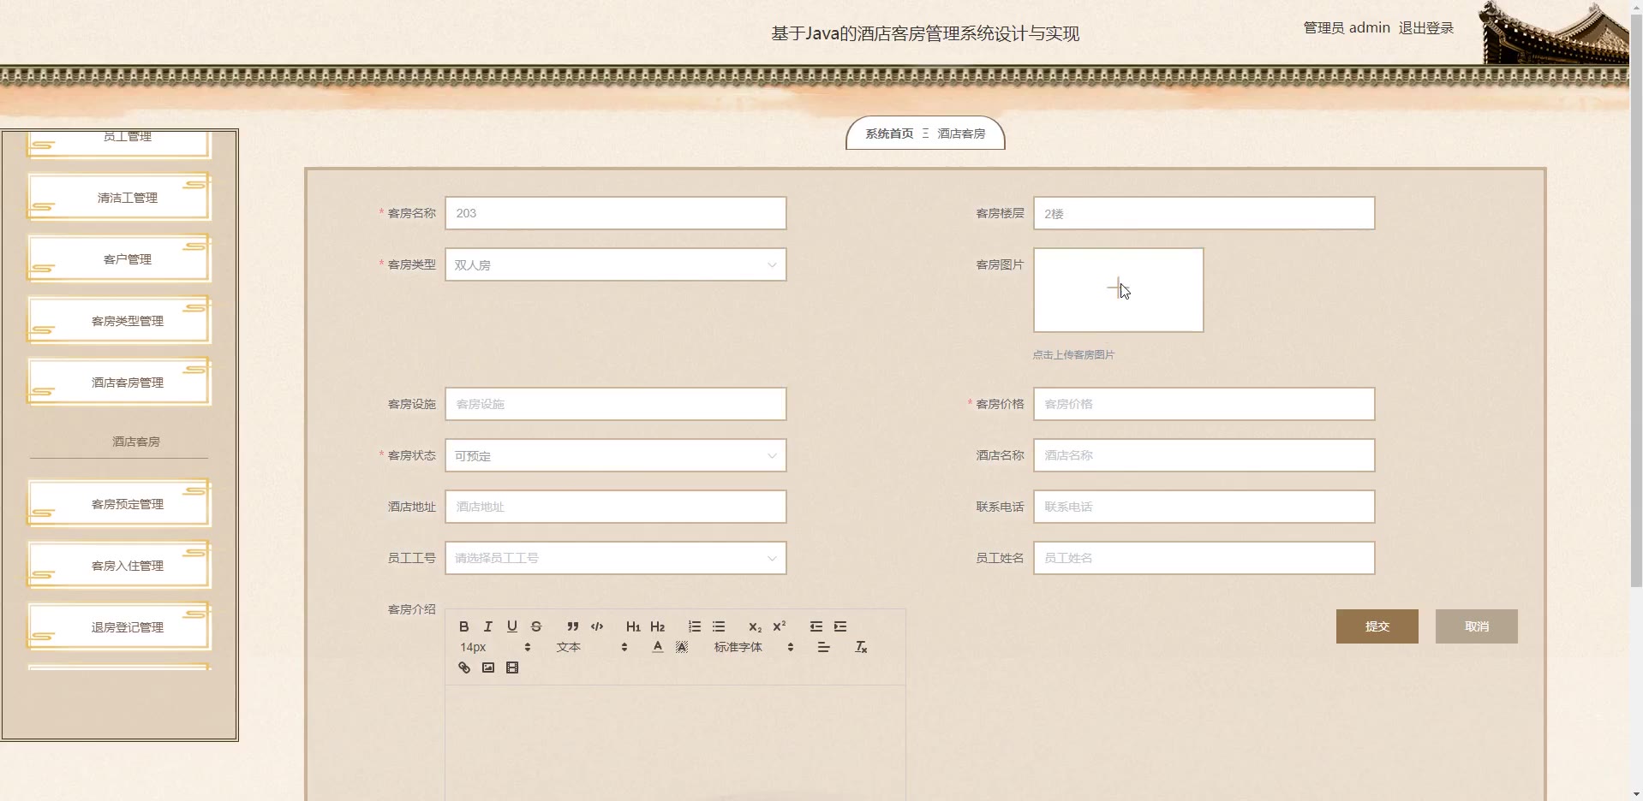Click the 管理员 admin user label
The width and height of the screenshot is (1643, 801).
pyautogui.click(x=1347, y=28)
